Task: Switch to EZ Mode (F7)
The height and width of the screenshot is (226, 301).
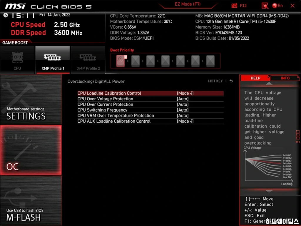Action: [188, 4]
